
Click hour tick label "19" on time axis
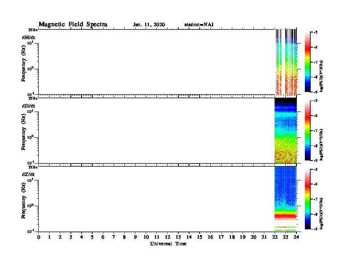(x=242, y=237)
